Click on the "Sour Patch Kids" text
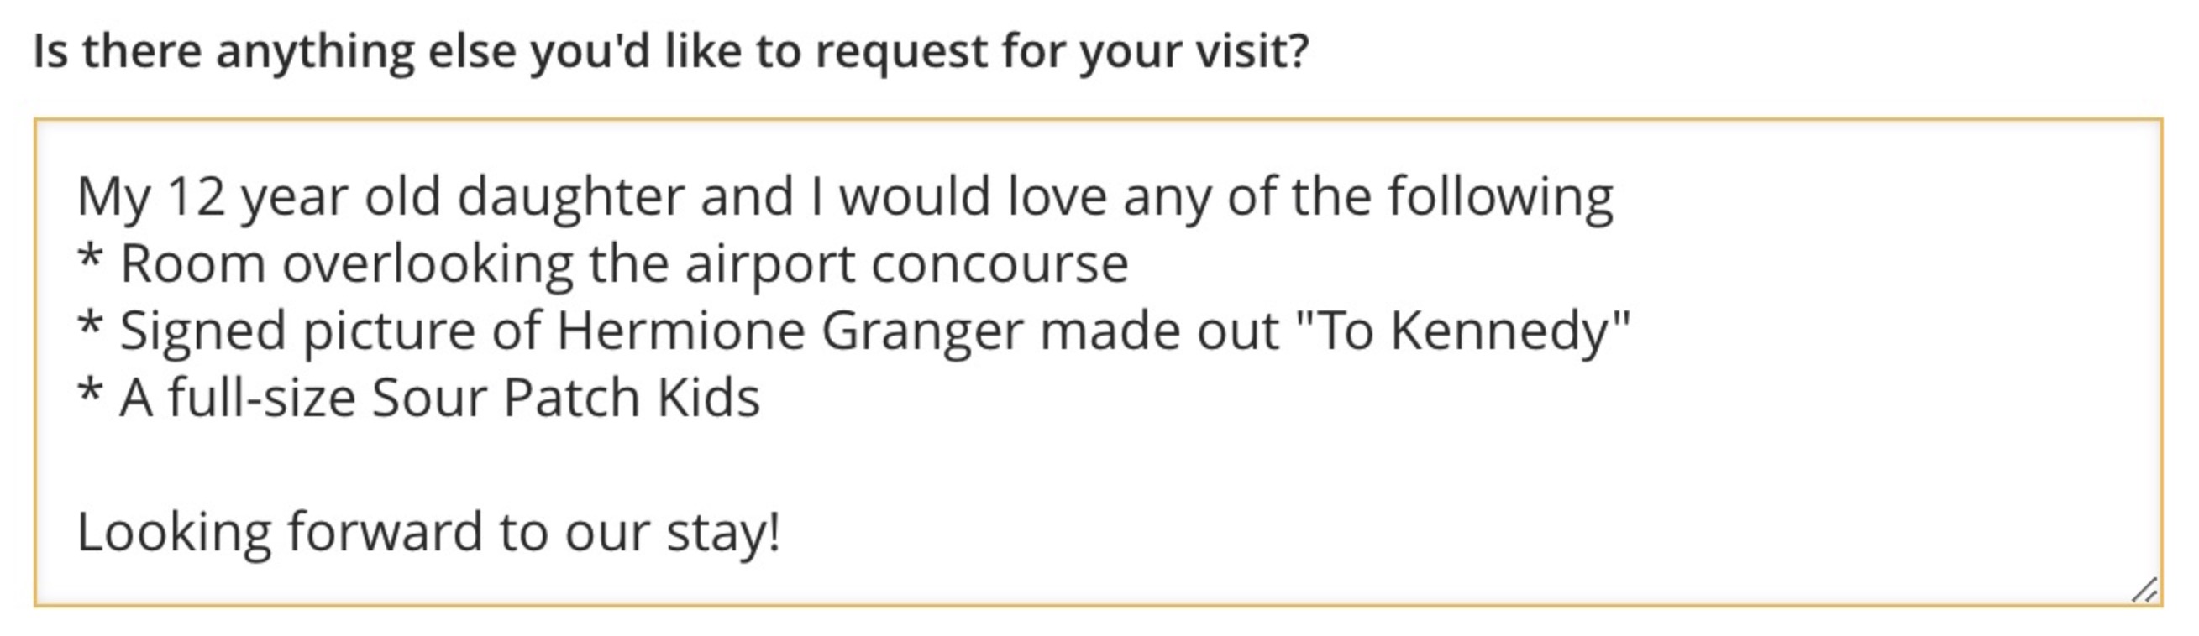The height and width of the screenshot is (636, 2199). (x=565, y=399)
